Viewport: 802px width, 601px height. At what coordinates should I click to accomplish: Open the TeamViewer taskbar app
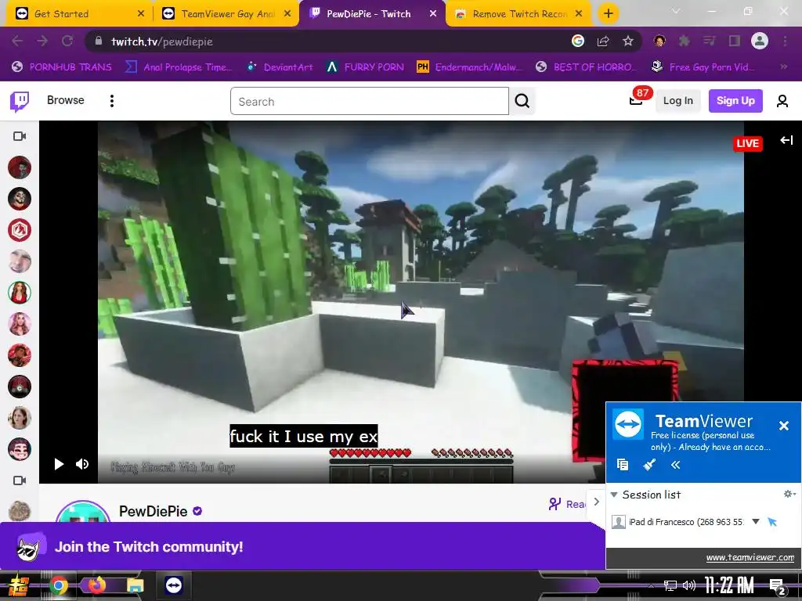(x=173, y=585)
